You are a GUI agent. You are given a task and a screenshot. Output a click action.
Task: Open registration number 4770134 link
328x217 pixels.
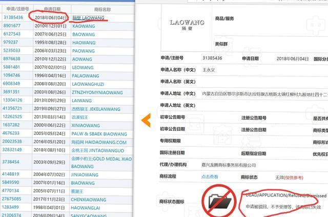[10, 191]
